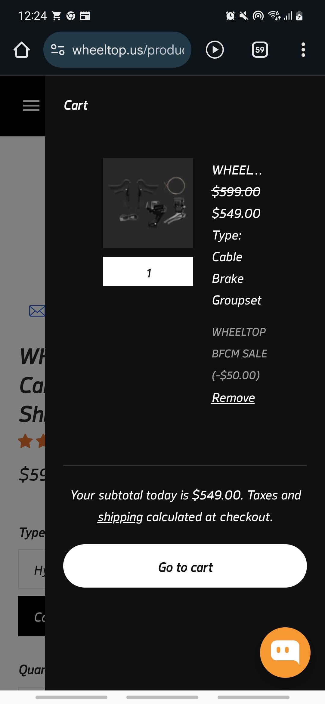Select the black Cable type option
This screenshot has width=325, height=704.
(x=32, y=616)
